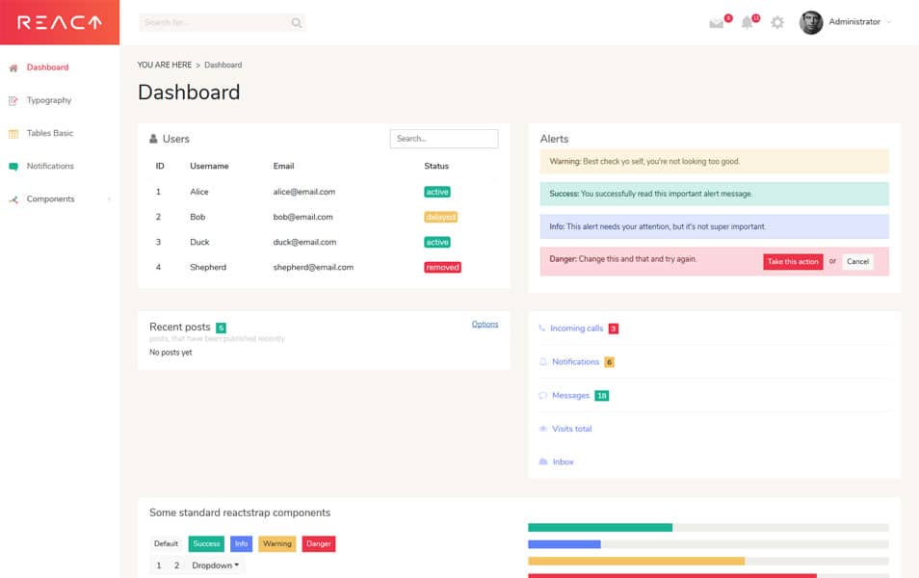Open the Dropdown button in reactstrap components

(214, 565)
